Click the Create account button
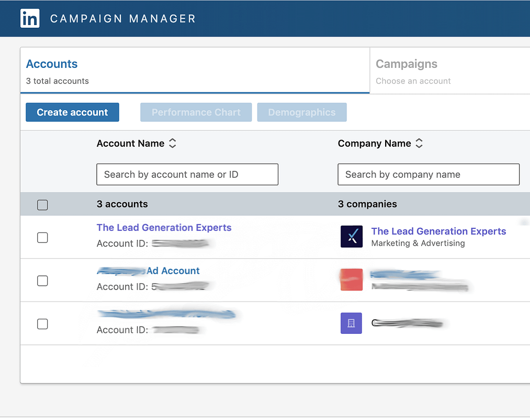Viewport: 530px width, 418px height. pyautogui.click(x=72, y=112)
